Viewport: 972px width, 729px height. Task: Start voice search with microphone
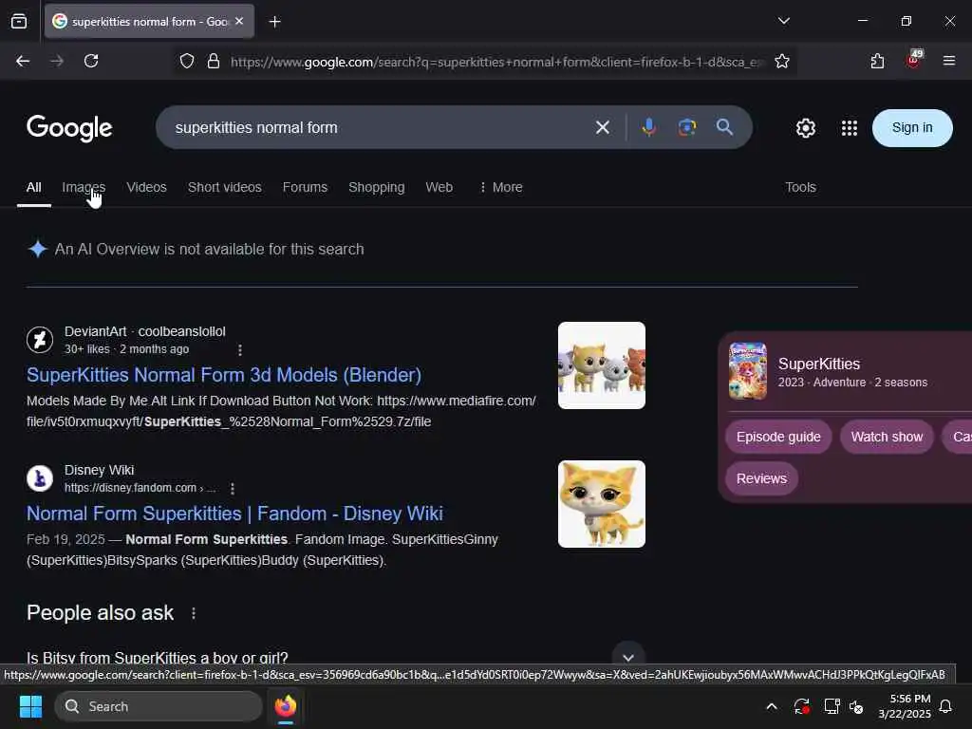click(x=649, y=127)
